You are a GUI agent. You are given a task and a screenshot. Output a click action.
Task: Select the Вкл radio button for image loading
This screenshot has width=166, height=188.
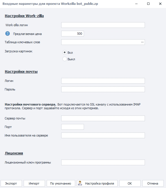(65, 53)
